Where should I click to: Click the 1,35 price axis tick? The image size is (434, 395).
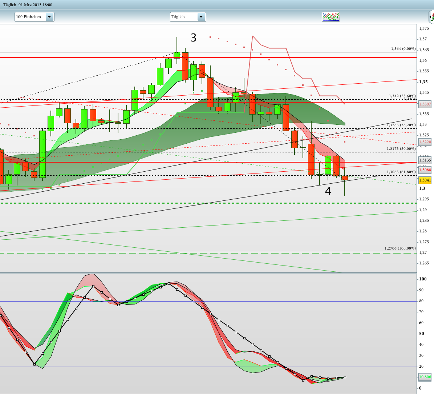[x=423, y=82]
